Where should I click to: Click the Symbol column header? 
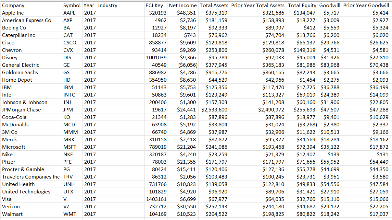[71, 5]
